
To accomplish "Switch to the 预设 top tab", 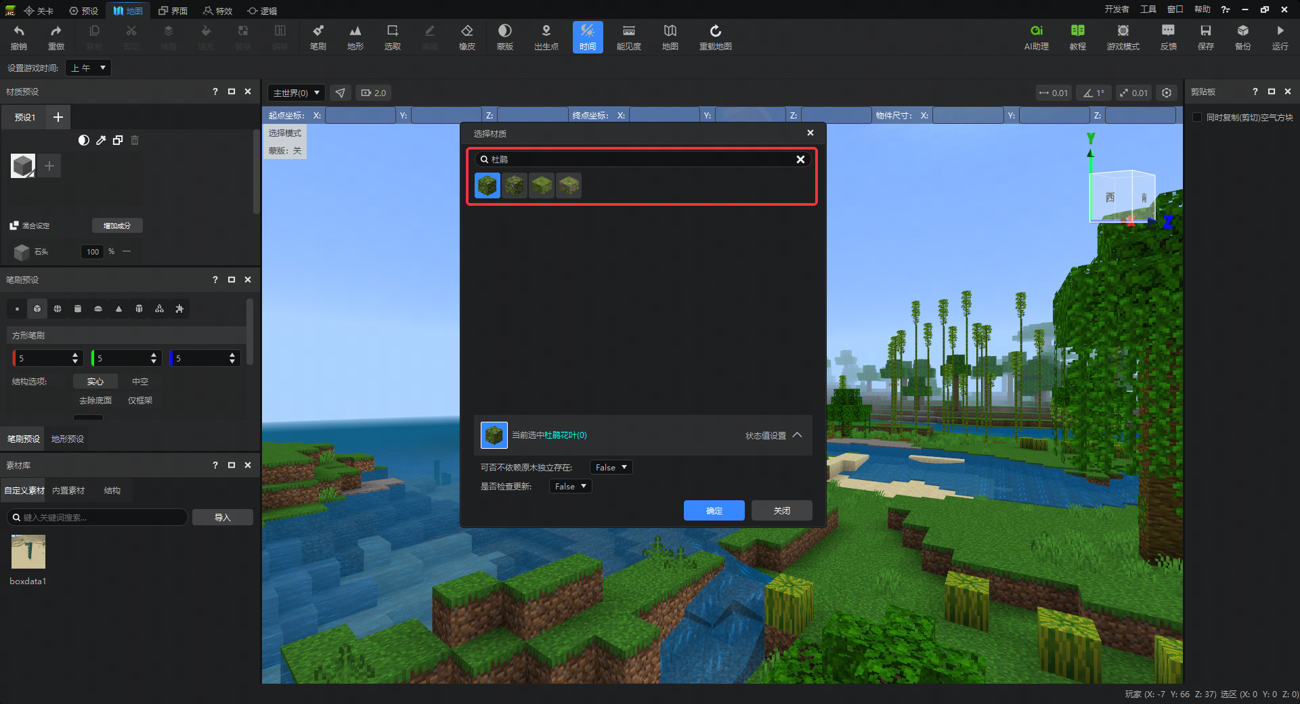I will [x=84, y=11].
